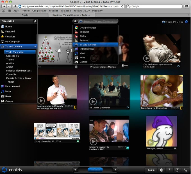Select Anime subchannel
The width and height of the screenshot is (191, 174).
coord(10,67)
